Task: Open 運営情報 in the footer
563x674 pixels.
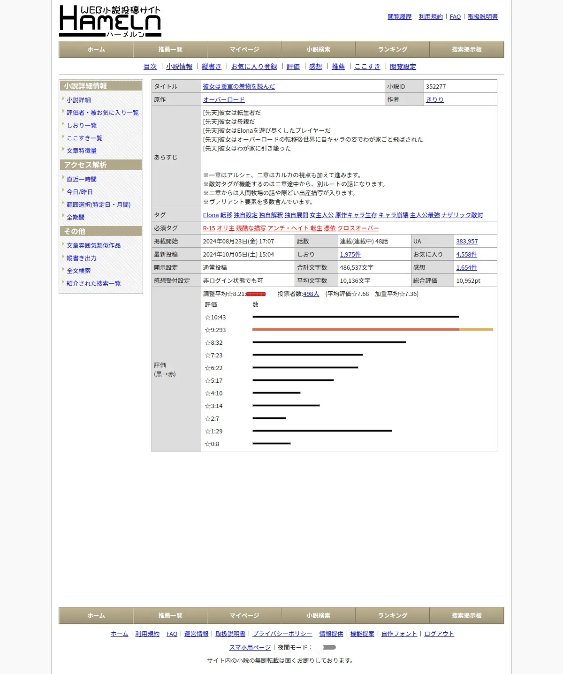Action: coord(196,634)
